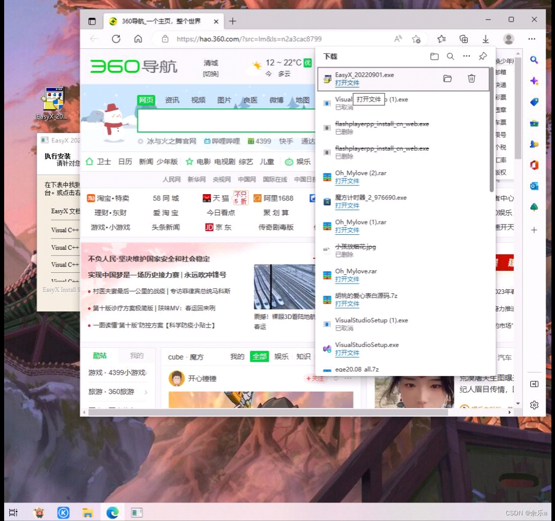Pin the downloads panel
This screenshot has width=555, height=521.
483,56
